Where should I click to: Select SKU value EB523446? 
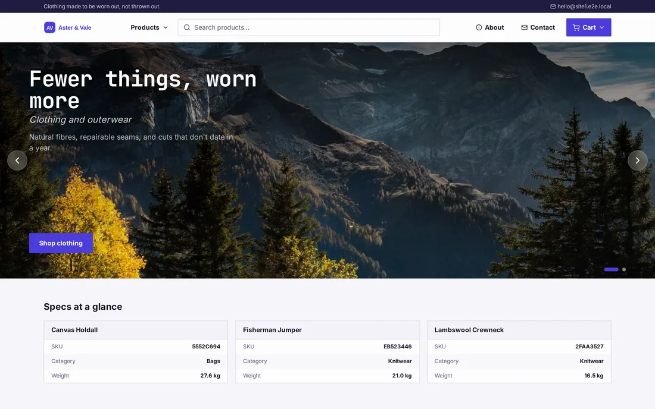[398, 347]
